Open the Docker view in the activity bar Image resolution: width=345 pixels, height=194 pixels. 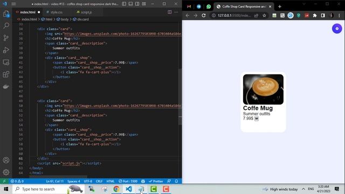[x=6, y=86]
